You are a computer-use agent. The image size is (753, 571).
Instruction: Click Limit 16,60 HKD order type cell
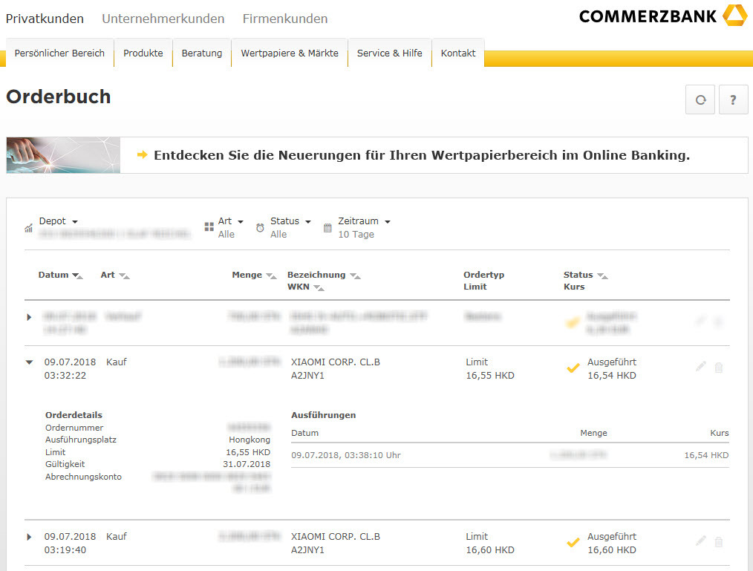tap(490, 543)
